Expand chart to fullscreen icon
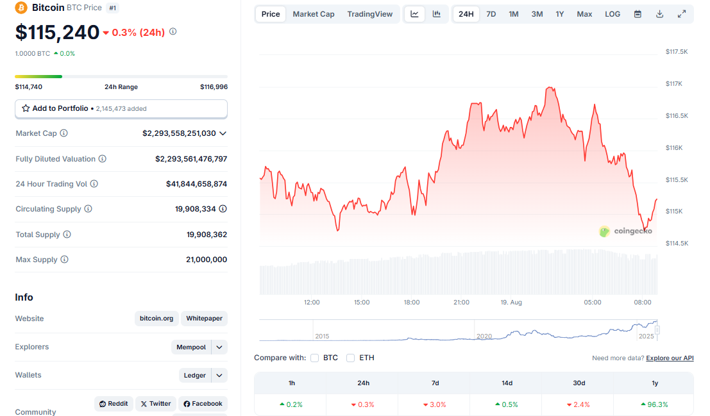The width and height of the screenshot is (710, 416). click(x=682, y=14)
